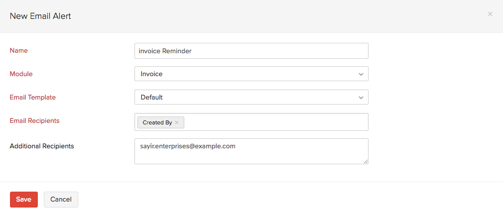Save the new email alert
The width and height of the screenshot is (503, 217).
[x=24, y=199]
